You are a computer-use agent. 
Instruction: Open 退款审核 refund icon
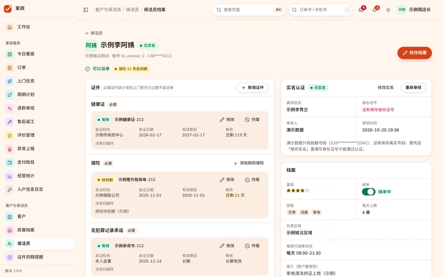pyautogui.click(x=10, y=108)
